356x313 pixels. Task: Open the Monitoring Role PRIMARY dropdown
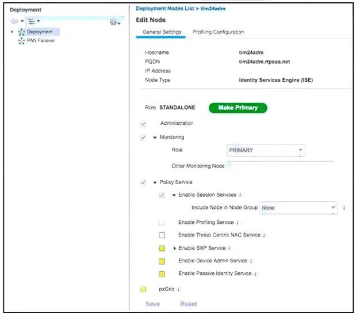click(x=266, y=150)
